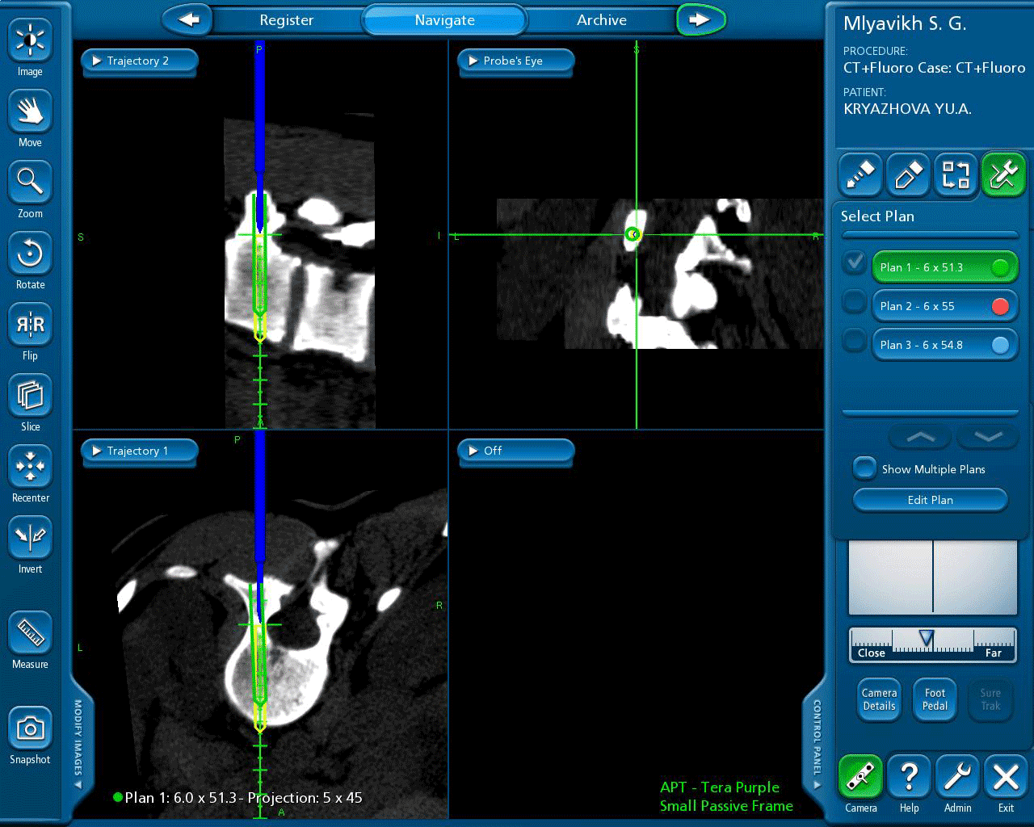Click the 'APT - Tera Purple' instrument label

pyautogui.click(x=719, y=787)
